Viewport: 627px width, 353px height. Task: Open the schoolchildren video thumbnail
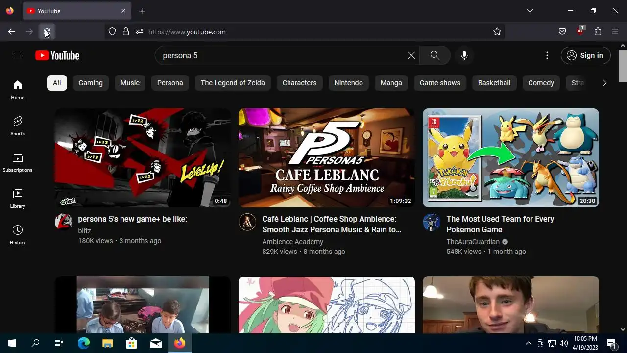(143, 305)
